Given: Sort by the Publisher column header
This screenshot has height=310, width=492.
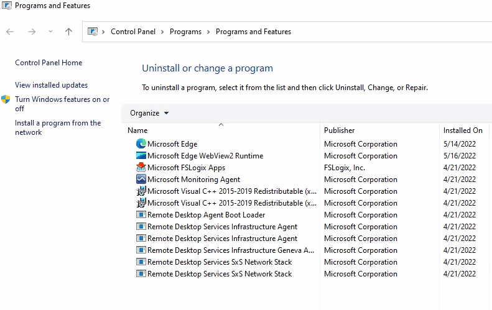Looking at the screenshot, I should (x=340, y=130).
